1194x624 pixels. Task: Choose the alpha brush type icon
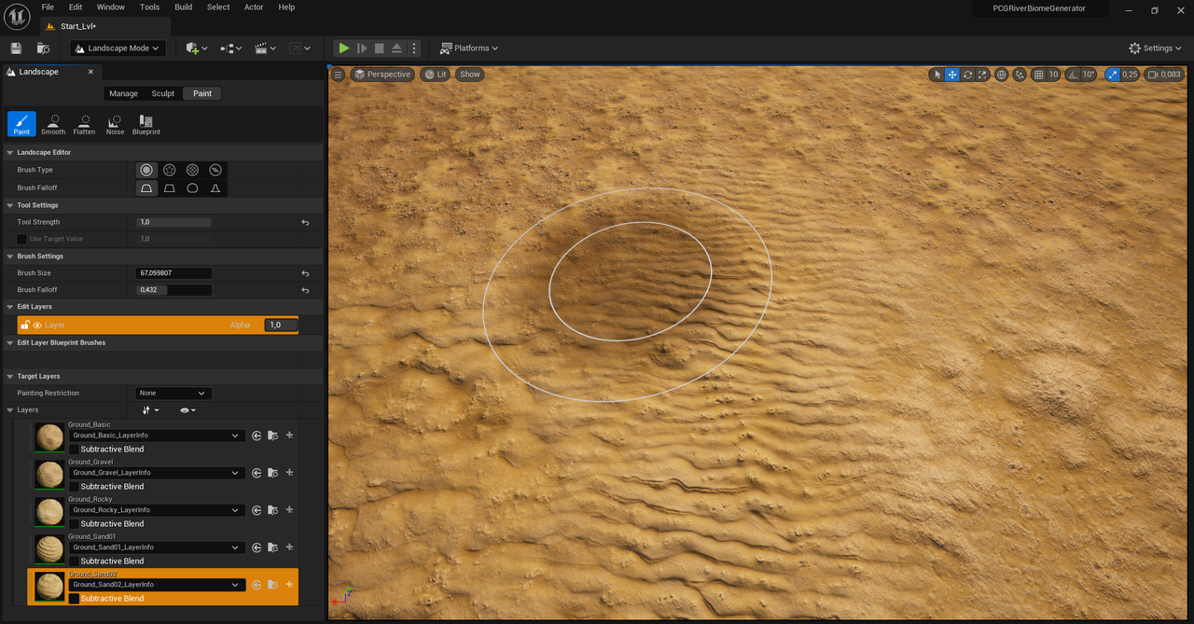[x=170, y=170]
